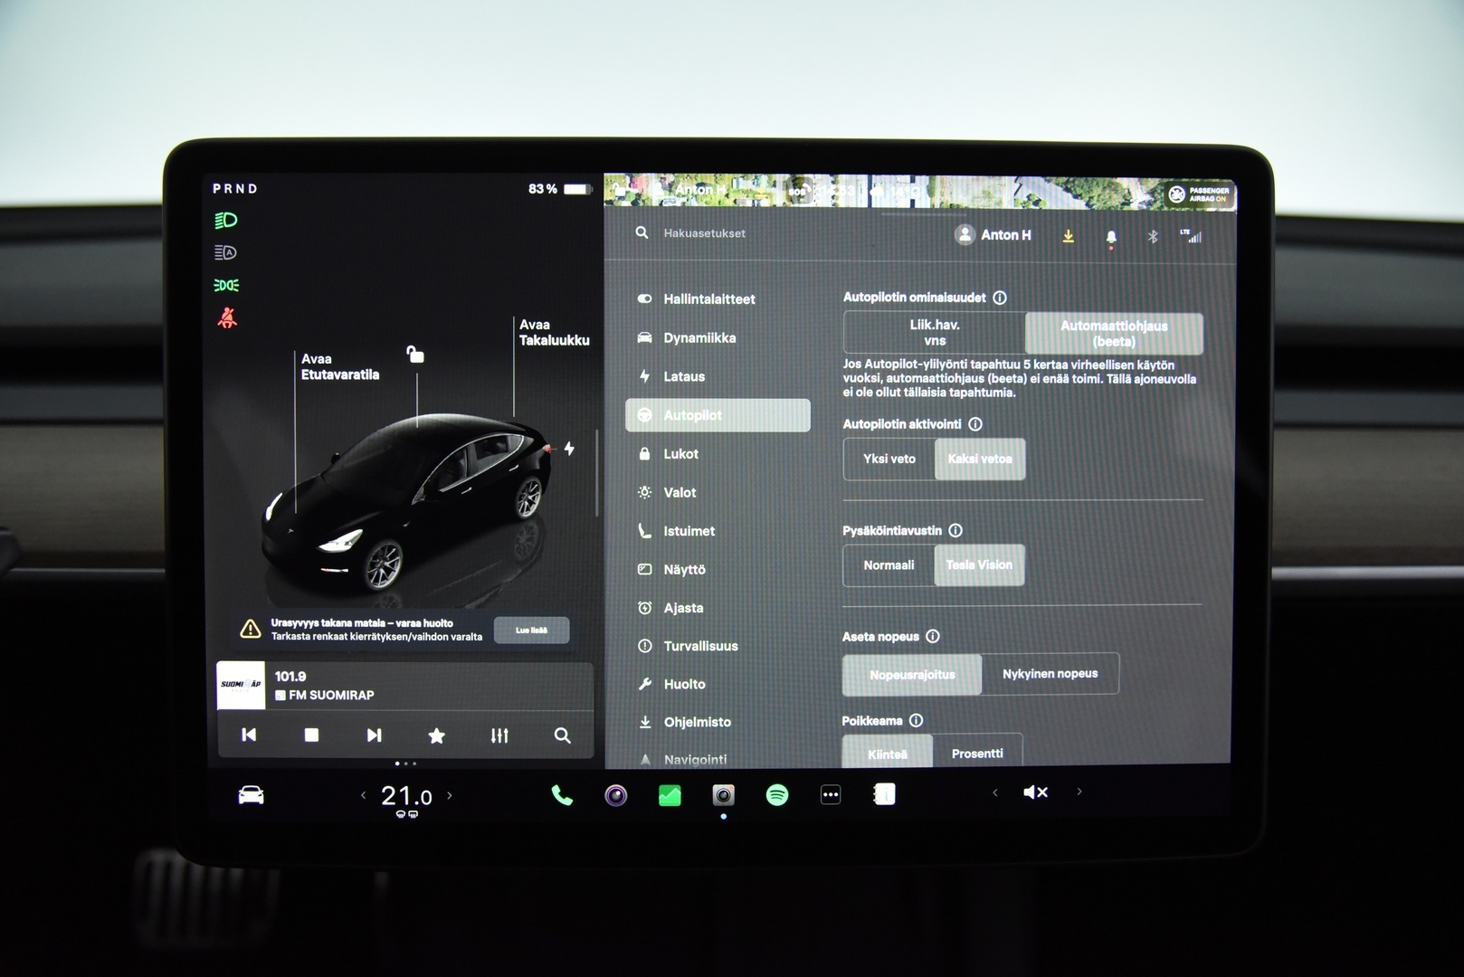Open more apps with the ellipsis icon

click(x=830, y=793)
